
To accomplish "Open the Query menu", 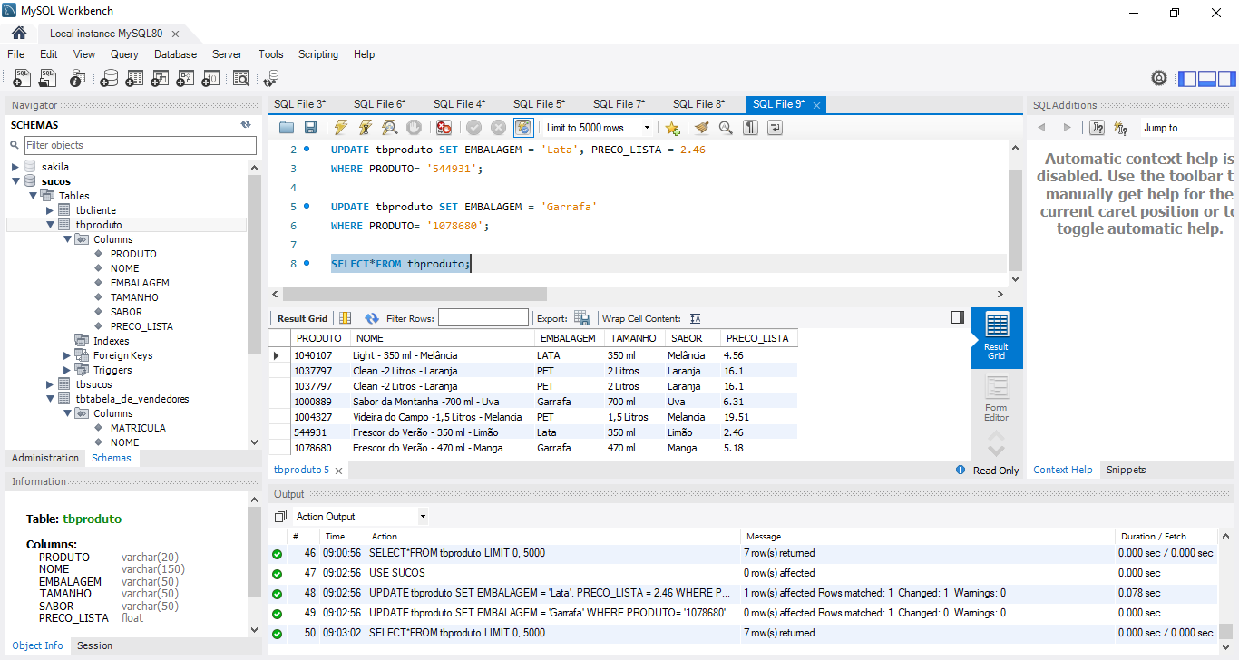I will click(124, 54).
